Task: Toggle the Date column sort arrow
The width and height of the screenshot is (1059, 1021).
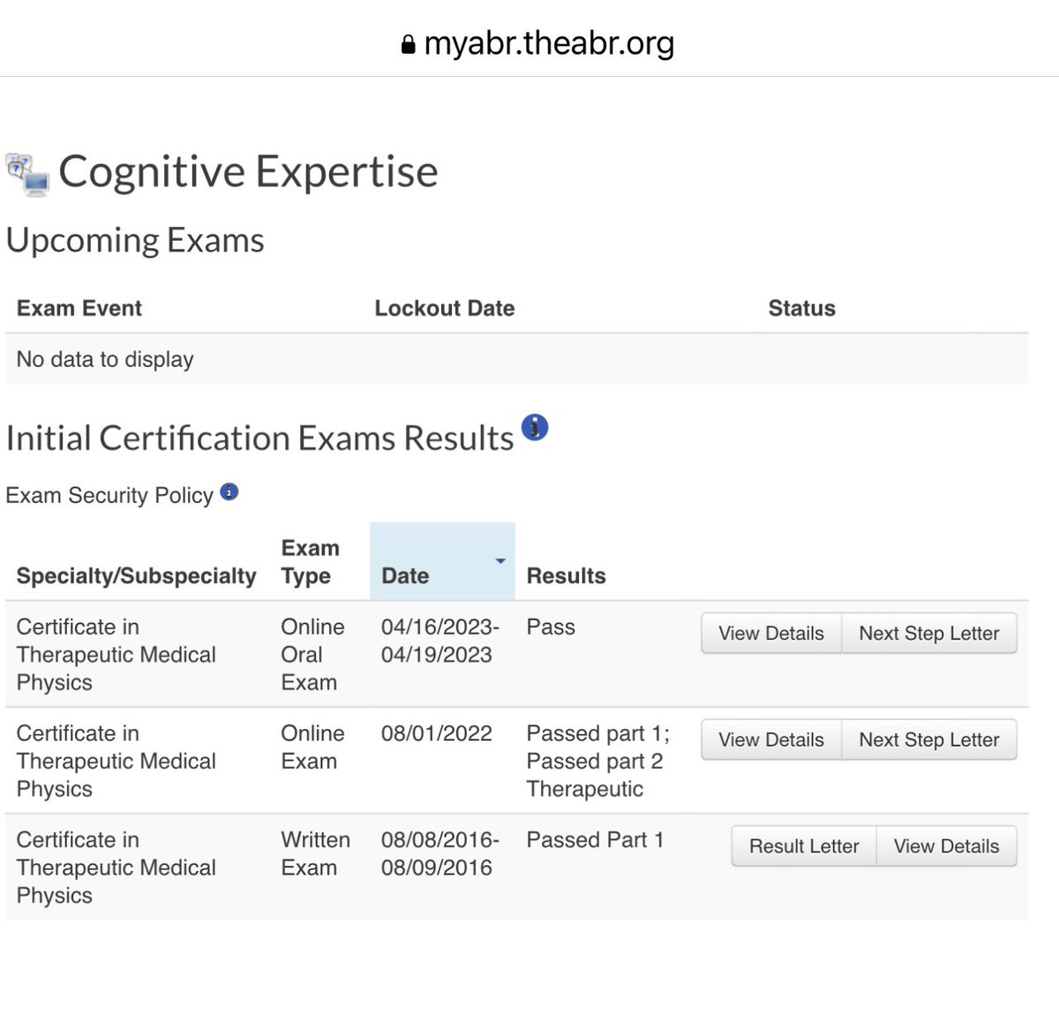Action: [x=500, y=561]
